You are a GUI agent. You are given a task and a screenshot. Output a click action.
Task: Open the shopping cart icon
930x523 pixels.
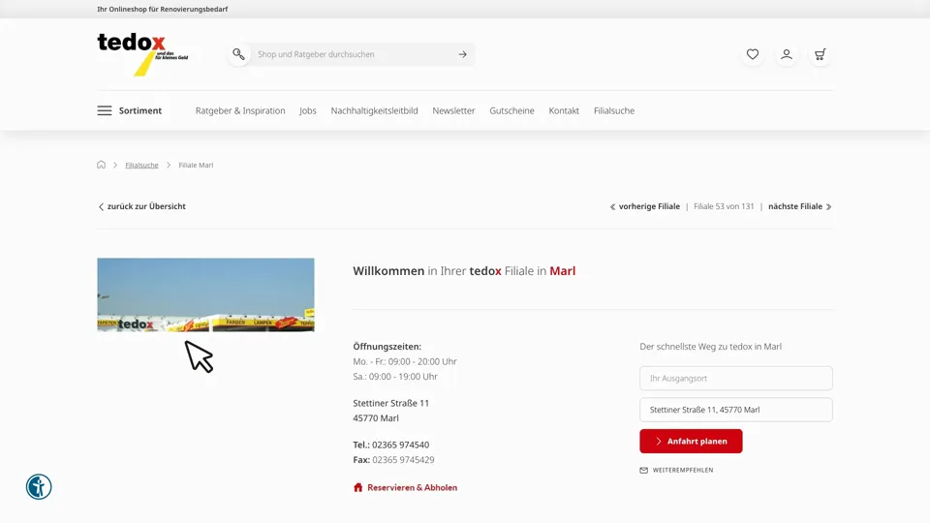(x=821, y=54)
